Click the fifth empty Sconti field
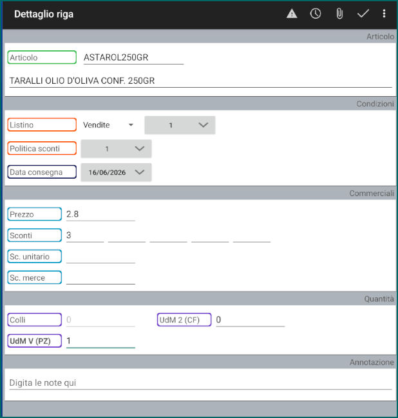This screenshot has height=418, width=398. point(252,235)
